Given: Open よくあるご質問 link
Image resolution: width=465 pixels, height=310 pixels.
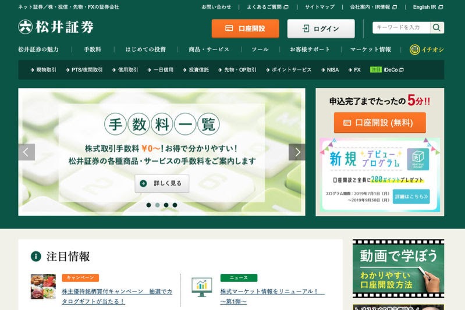Looking at the screenshot, I should click(x=268, y=7).
